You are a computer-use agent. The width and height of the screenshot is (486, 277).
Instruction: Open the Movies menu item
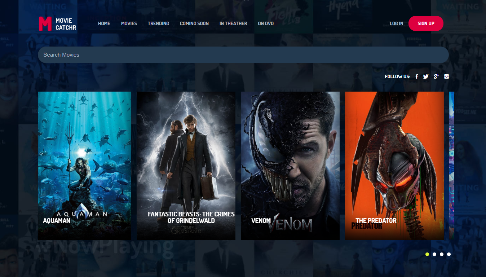129,23
